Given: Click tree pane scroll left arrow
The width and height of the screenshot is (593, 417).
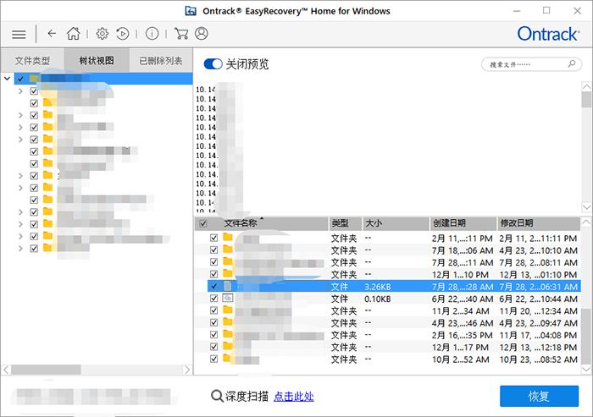Looking at the screenshot, I should click(x=6, y=370).
